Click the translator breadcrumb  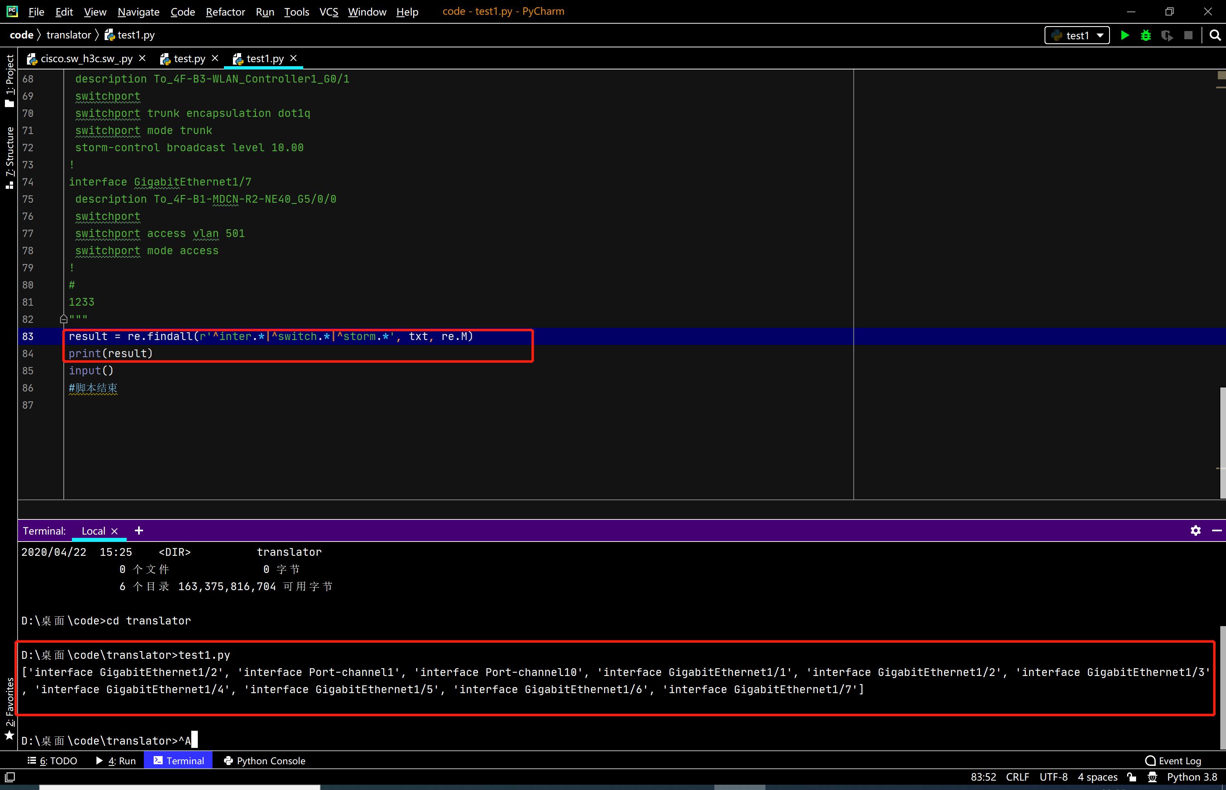pos(68,35)
